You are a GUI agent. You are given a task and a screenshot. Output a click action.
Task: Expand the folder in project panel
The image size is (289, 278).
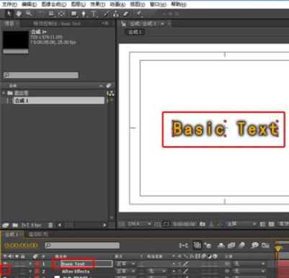pyautogui.click(x=4, y=93)
